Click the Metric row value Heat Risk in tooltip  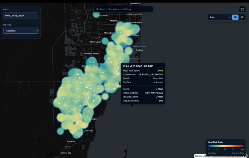point(158,78)
